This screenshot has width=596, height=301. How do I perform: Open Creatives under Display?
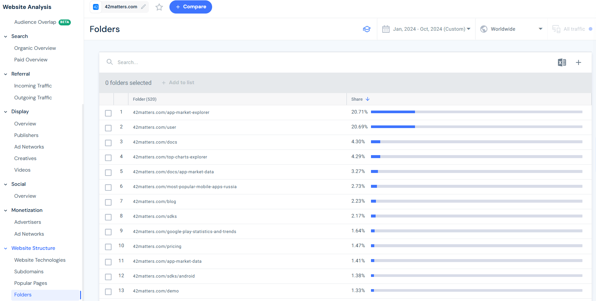click(25, 158)
